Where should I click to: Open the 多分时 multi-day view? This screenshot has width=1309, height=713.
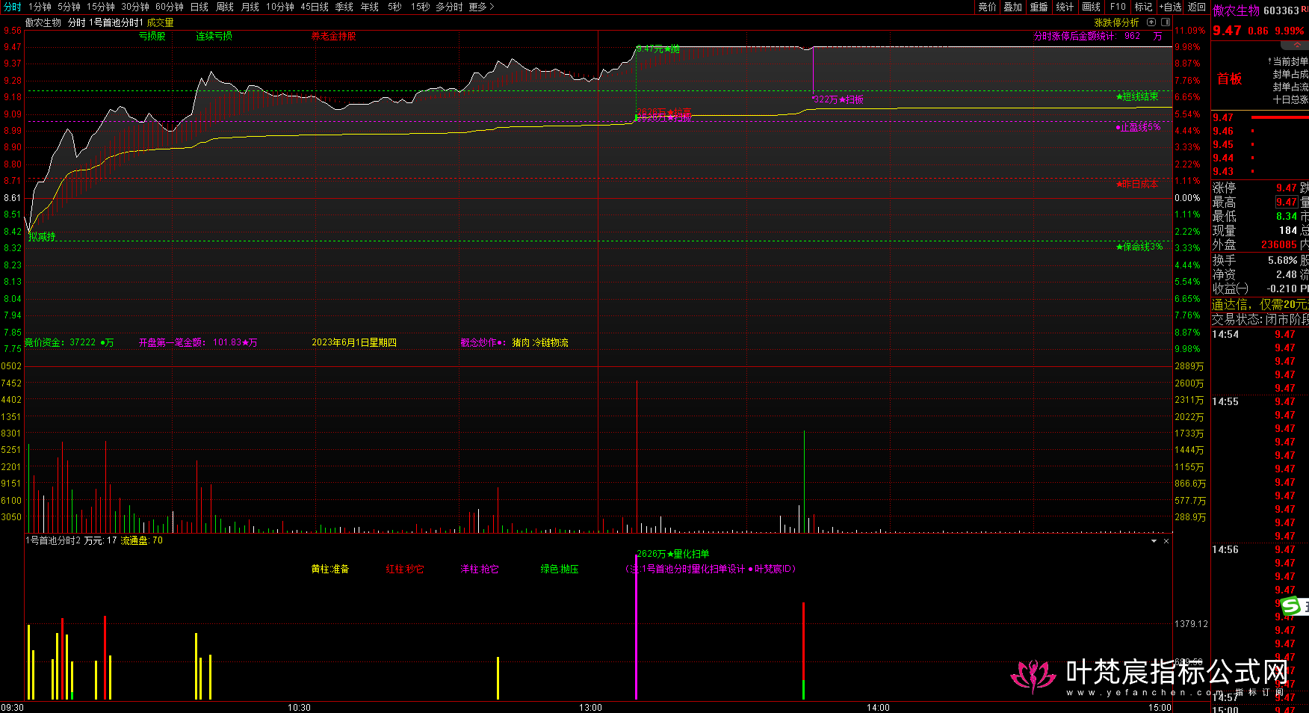(449, 7)
